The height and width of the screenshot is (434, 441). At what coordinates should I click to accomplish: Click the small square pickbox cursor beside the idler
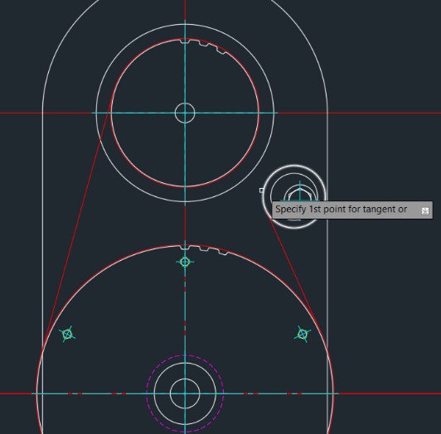point(262,190)
